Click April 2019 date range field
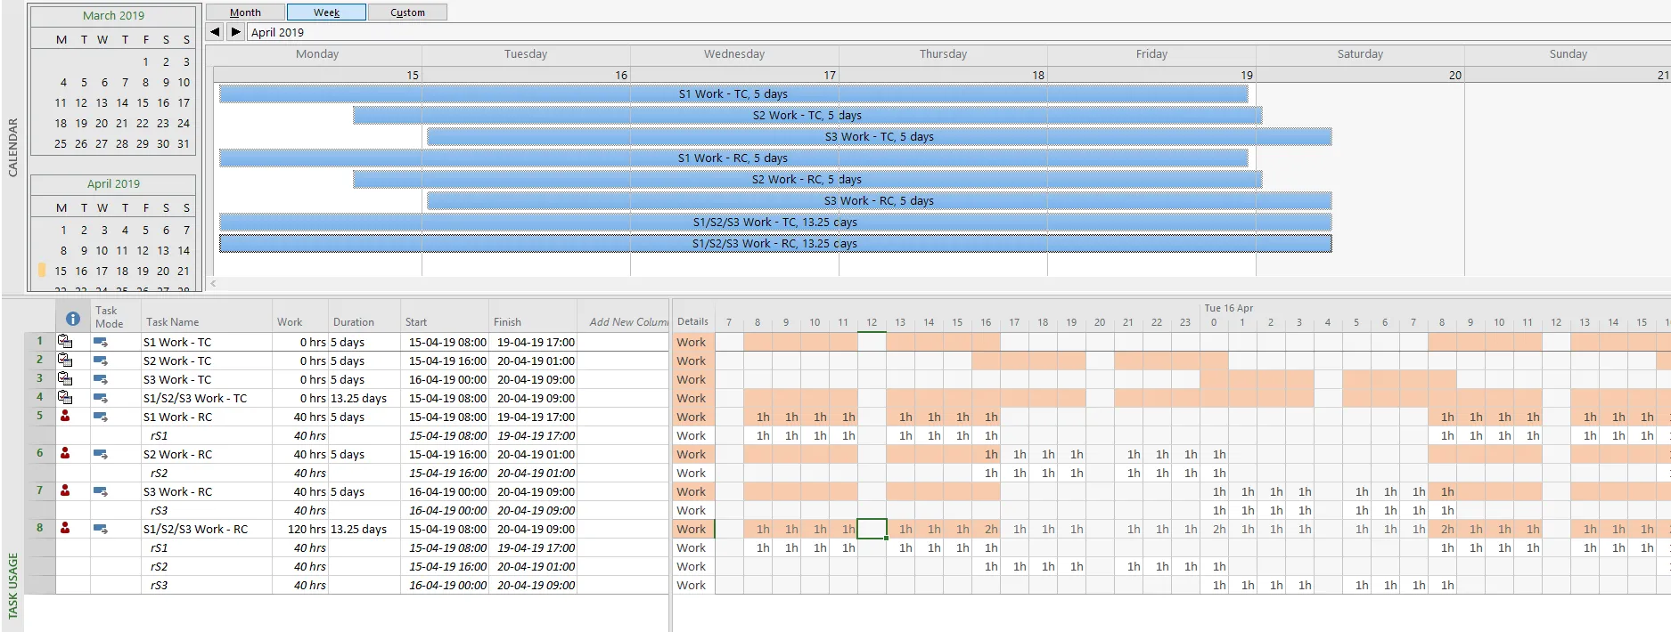Image resolution: width=1671 pixels, height=632 pixels. (x=958, y=32)
